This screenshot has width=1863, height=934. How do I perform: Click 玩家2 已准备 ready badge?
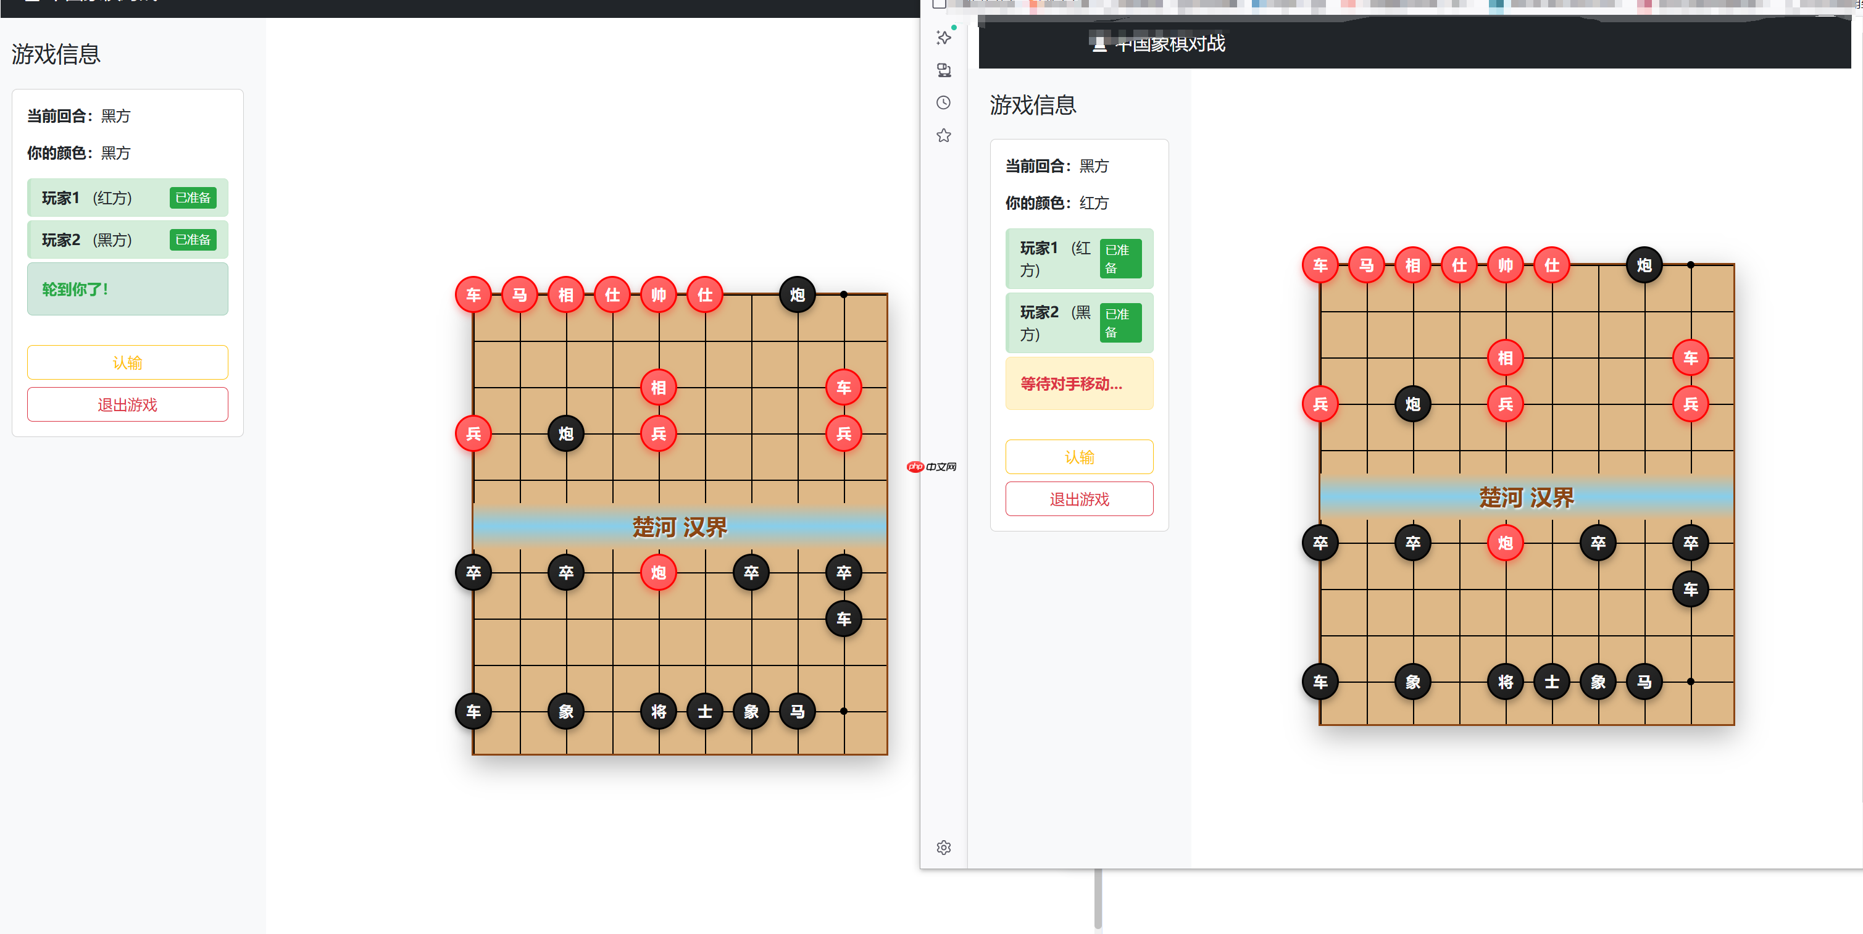point(193,240)
